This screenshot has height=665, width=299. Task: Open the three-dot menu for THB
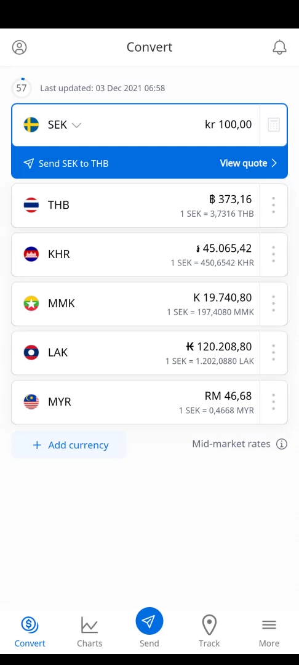274,205
